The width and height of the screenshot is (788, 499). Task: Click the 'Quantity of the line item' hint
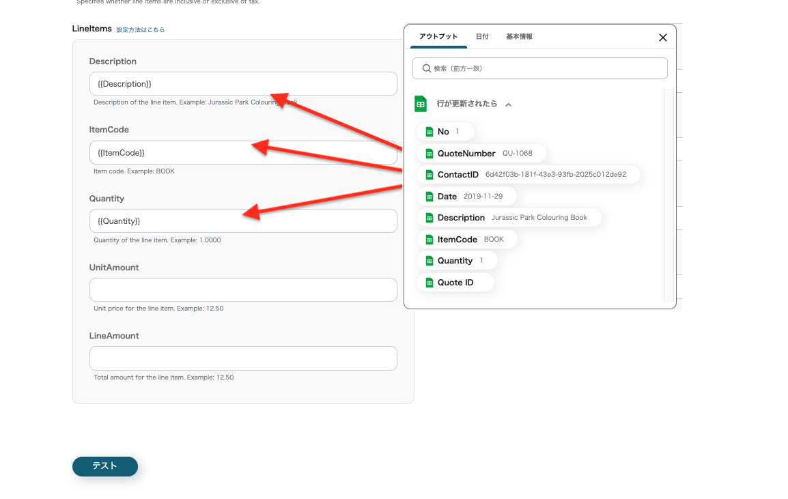pos(157,240)
